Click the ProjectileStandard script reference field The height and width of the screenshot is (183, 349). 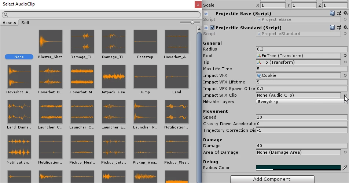click(298, 34)
